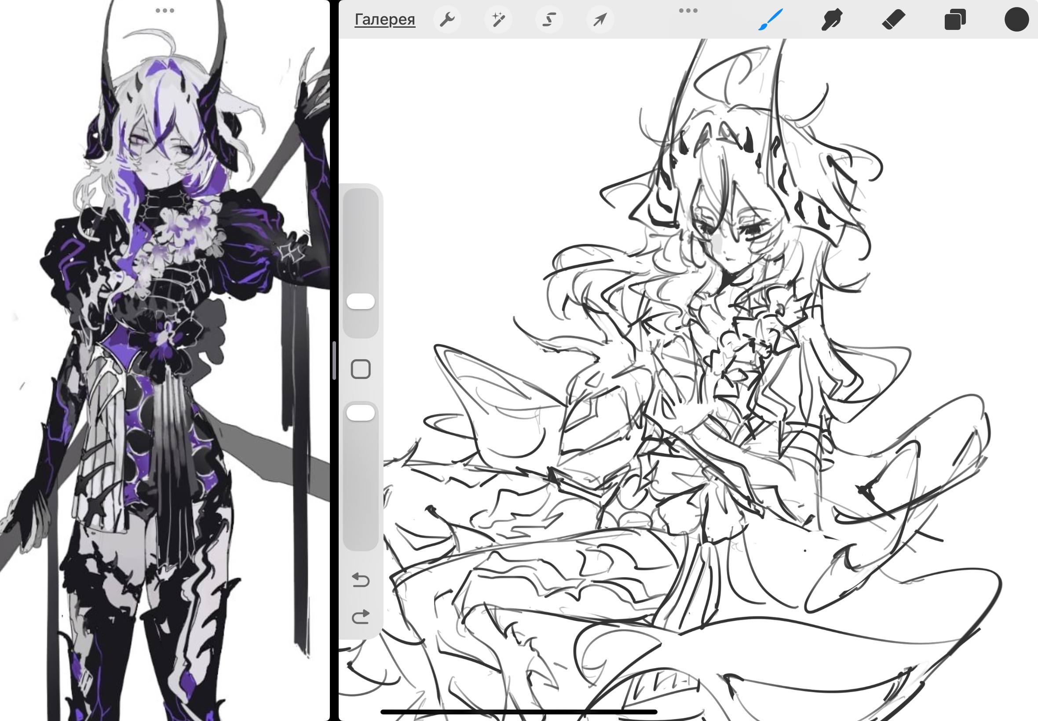Click the brush opacity slider handle
Screen dimensions: 1038x721
pos(361,413)
